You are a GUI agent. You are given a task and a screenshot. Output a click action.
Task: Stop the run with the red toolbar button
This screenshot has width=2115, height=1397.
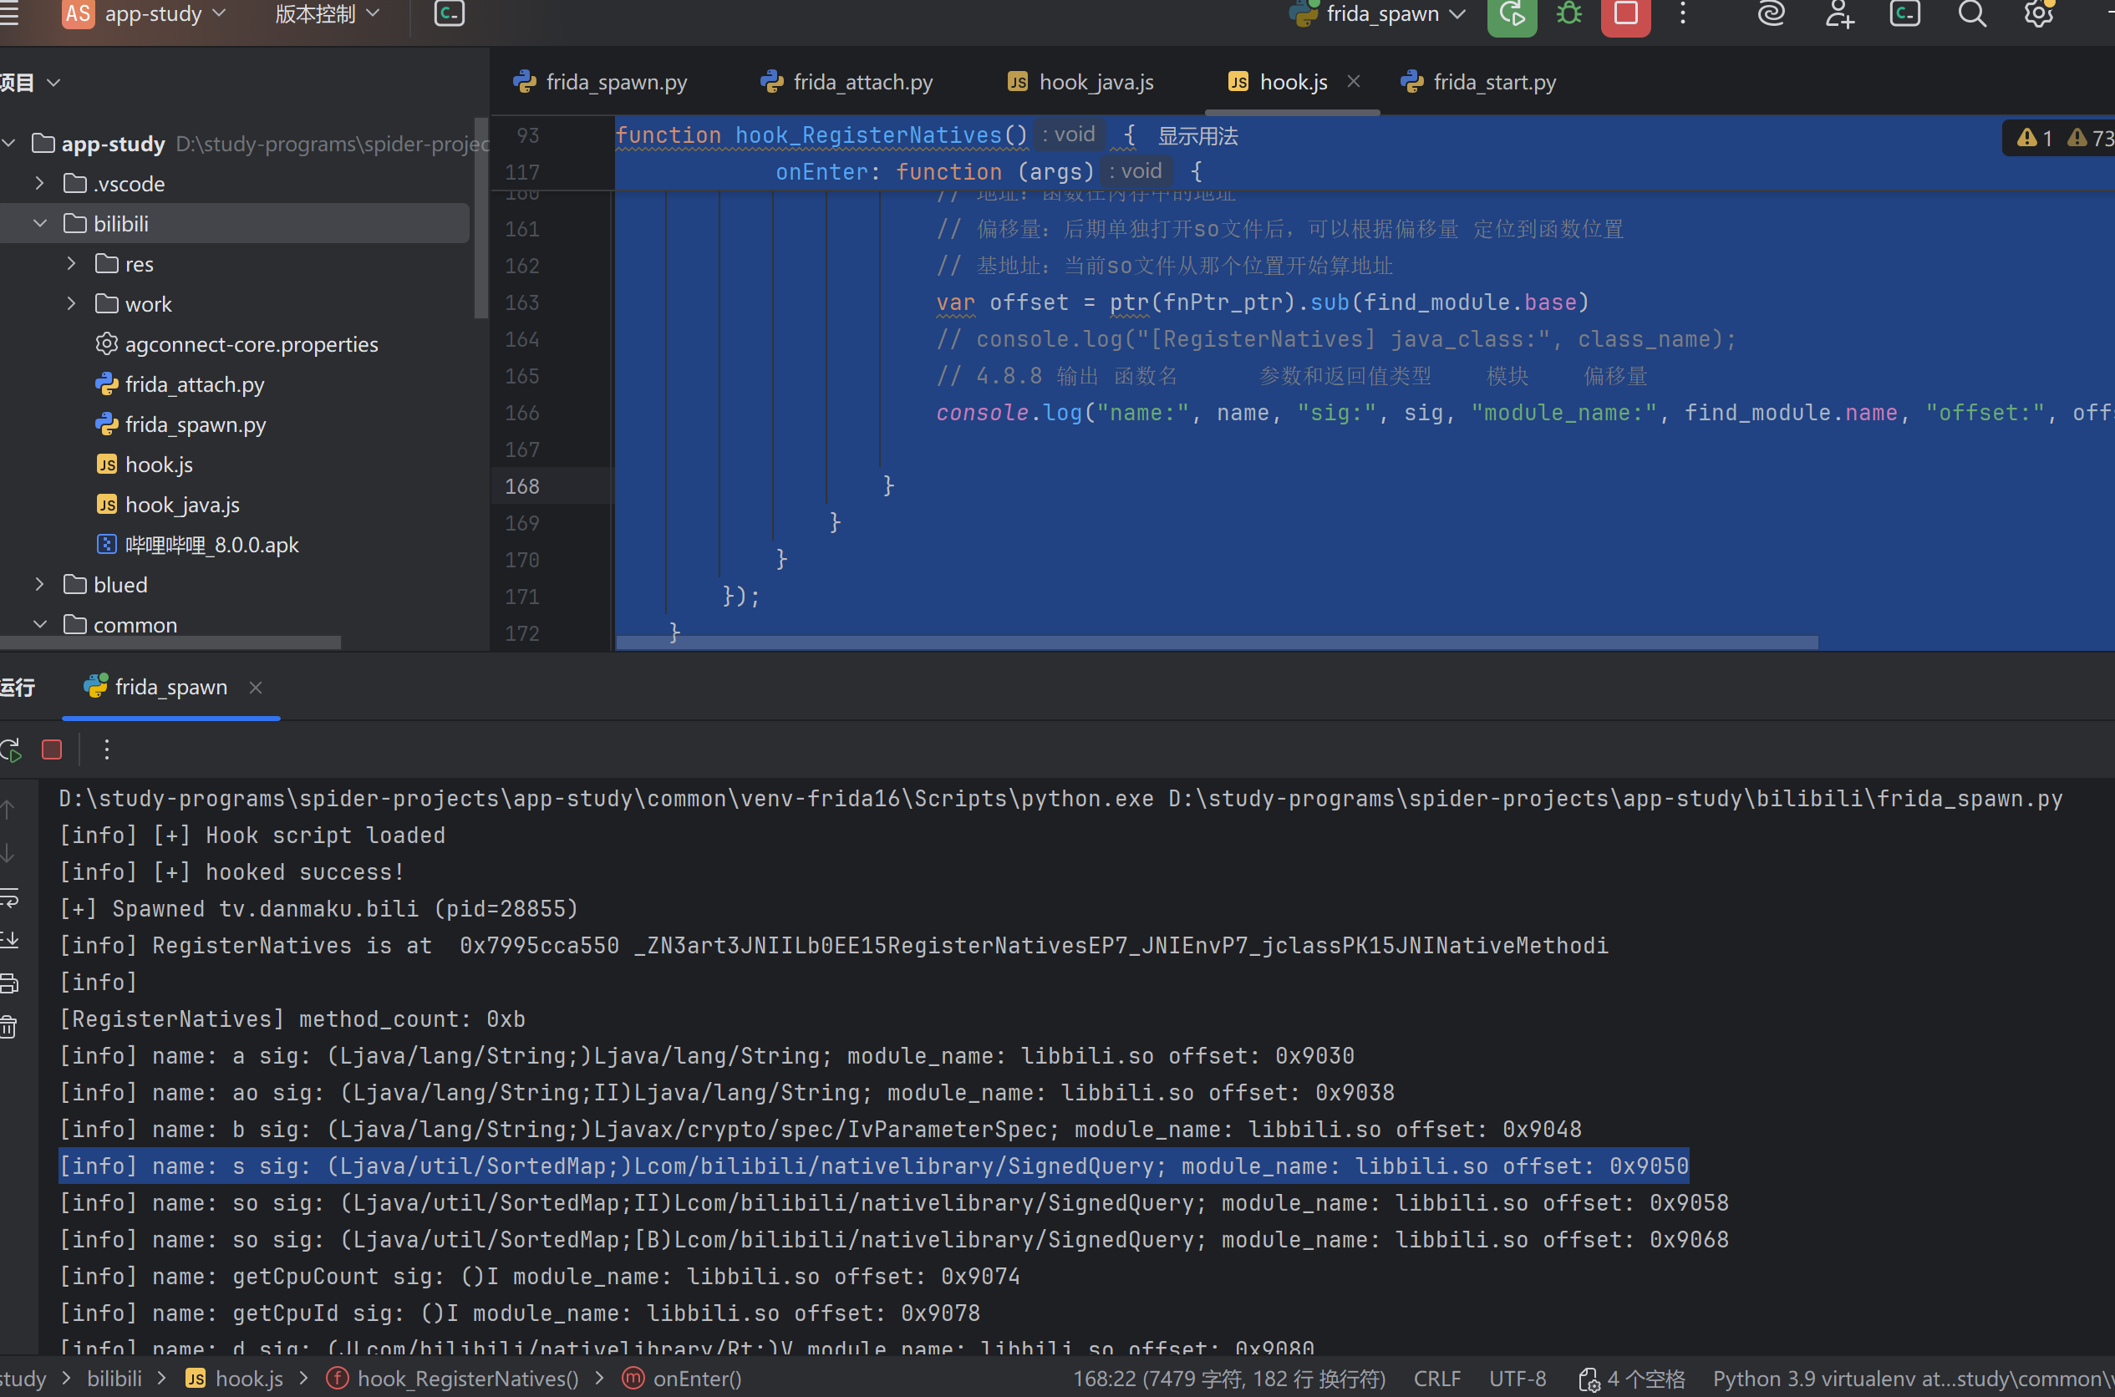pyautogui.click(x=1626, y=13)
